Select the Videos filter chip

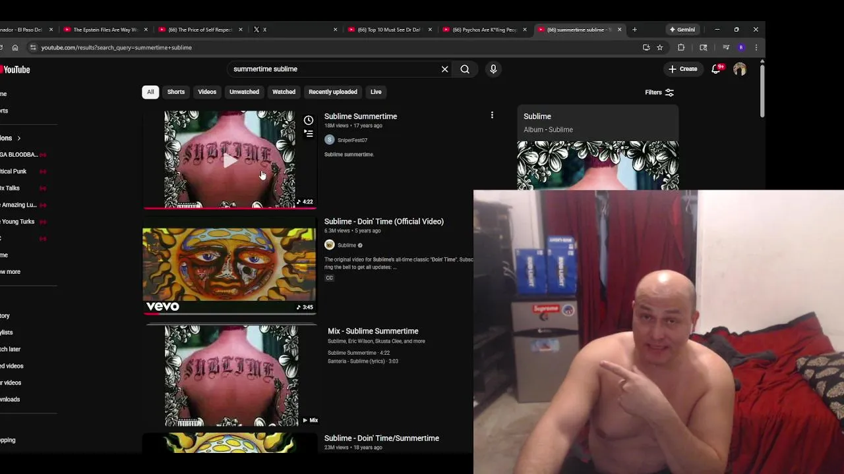coord(207,92)
